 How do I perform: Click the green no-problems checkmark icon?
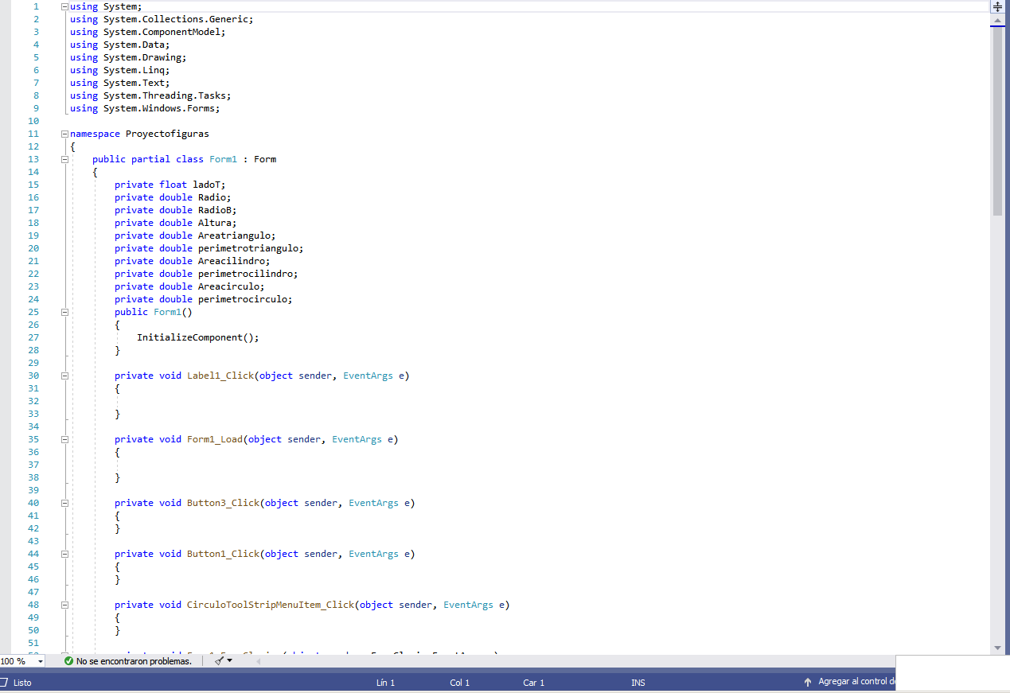point(68,661)
